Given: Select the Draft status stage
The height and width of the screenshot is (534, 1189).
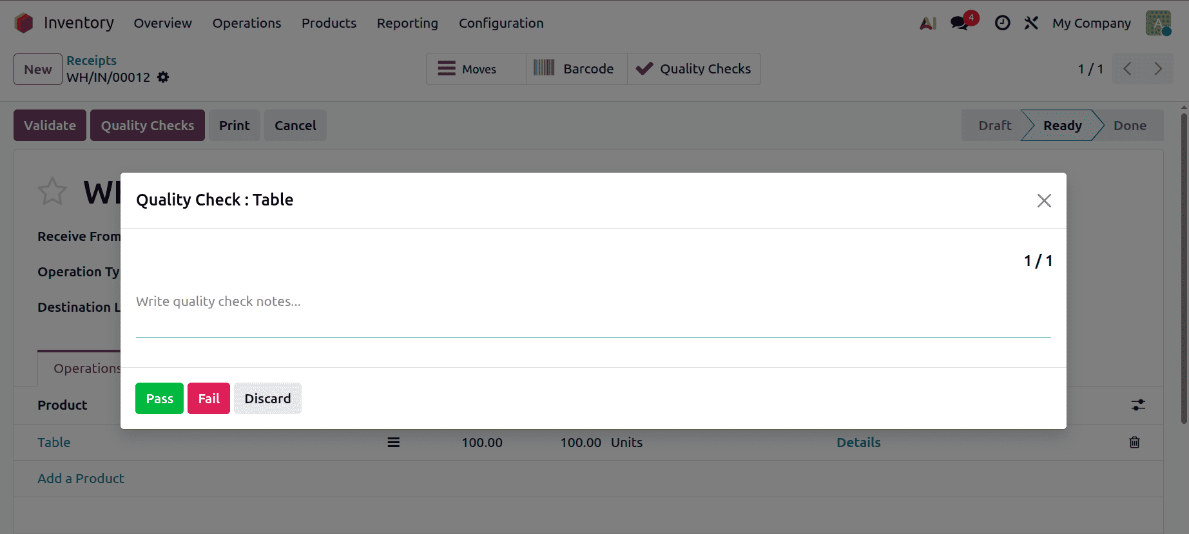Looking at the screenshot, I should [994, 125].
